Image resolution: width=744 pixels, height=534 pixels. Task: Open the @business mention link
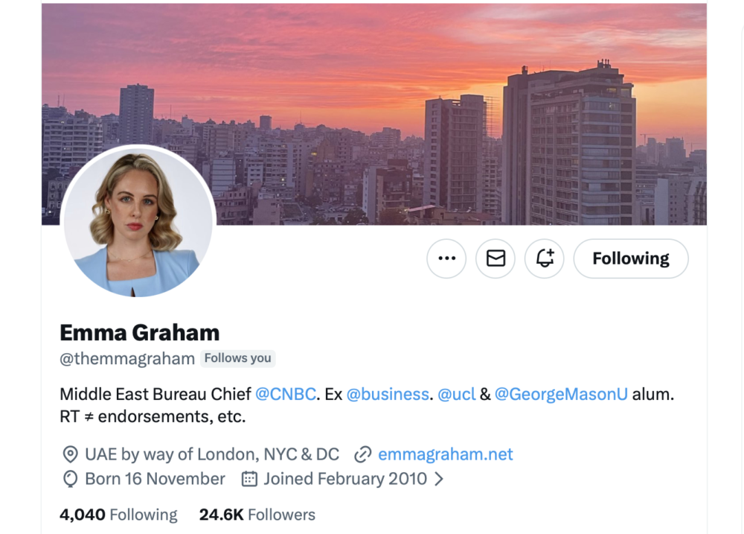(x=388, y=394)
